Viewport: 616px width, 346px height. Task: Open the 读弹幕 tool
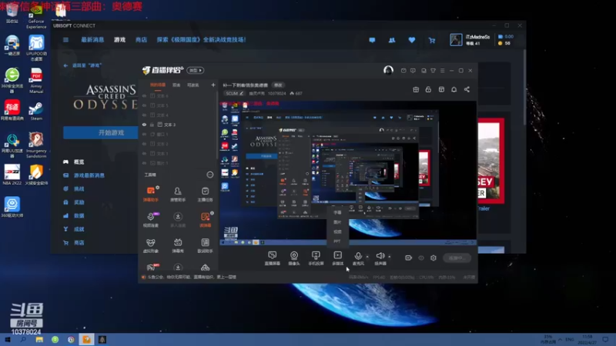pyautogui.click(x=205, y=220)
